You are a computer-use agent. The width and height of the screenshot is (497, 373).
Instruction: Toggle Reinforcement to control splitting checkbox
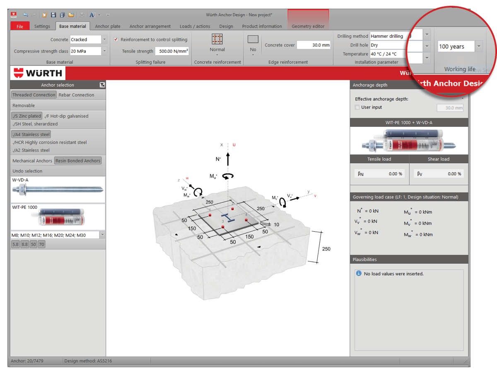[x=116, y=40]
